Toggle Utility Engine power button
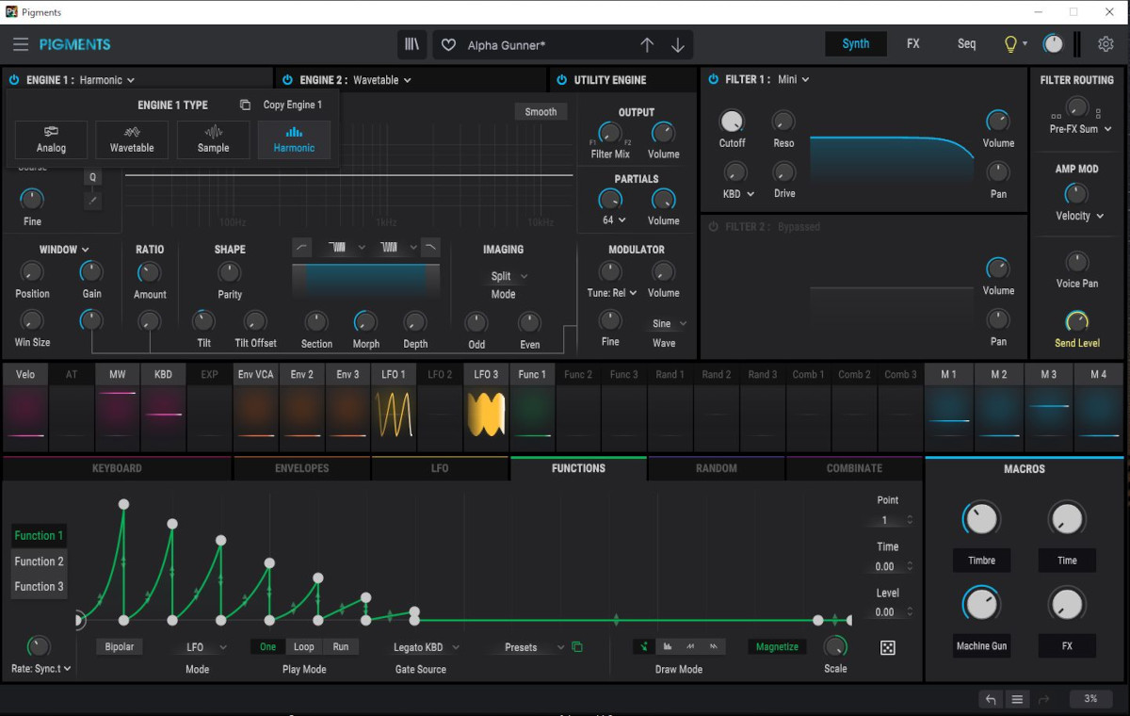Screen dimensions: 1130x716 [562, 80]
